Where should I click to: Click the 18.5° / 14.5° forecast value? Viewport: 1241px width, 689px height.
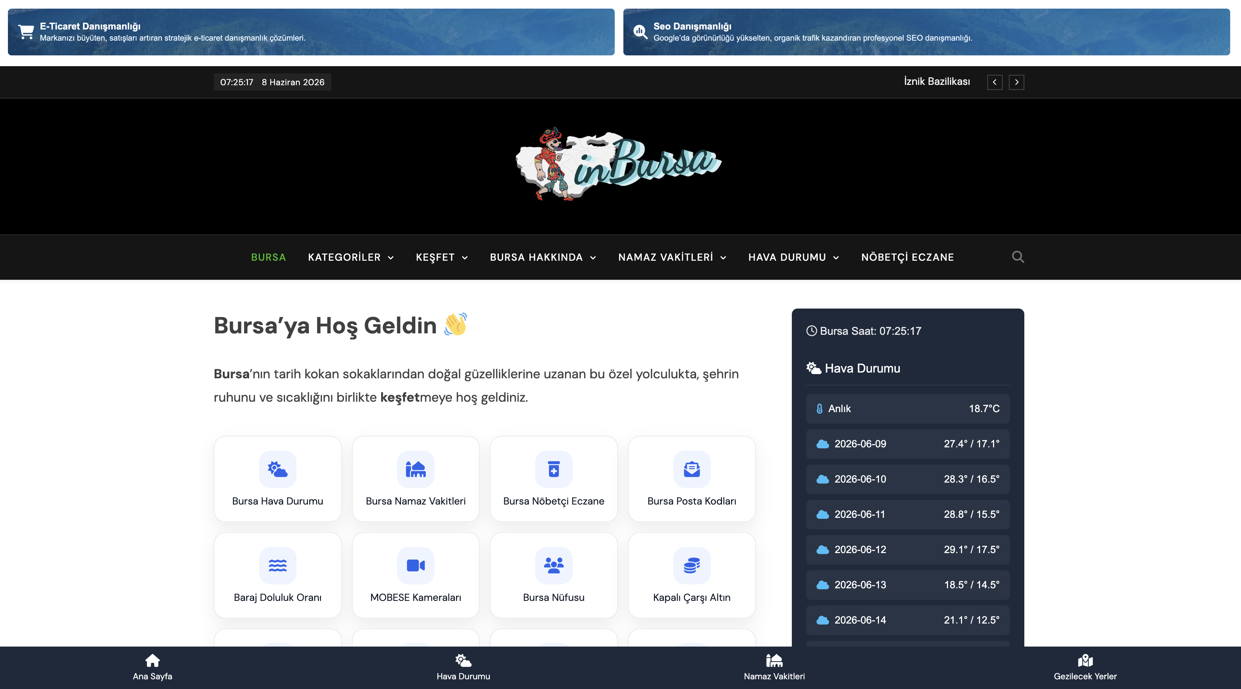pyautogui.click(x=971, y=584)
